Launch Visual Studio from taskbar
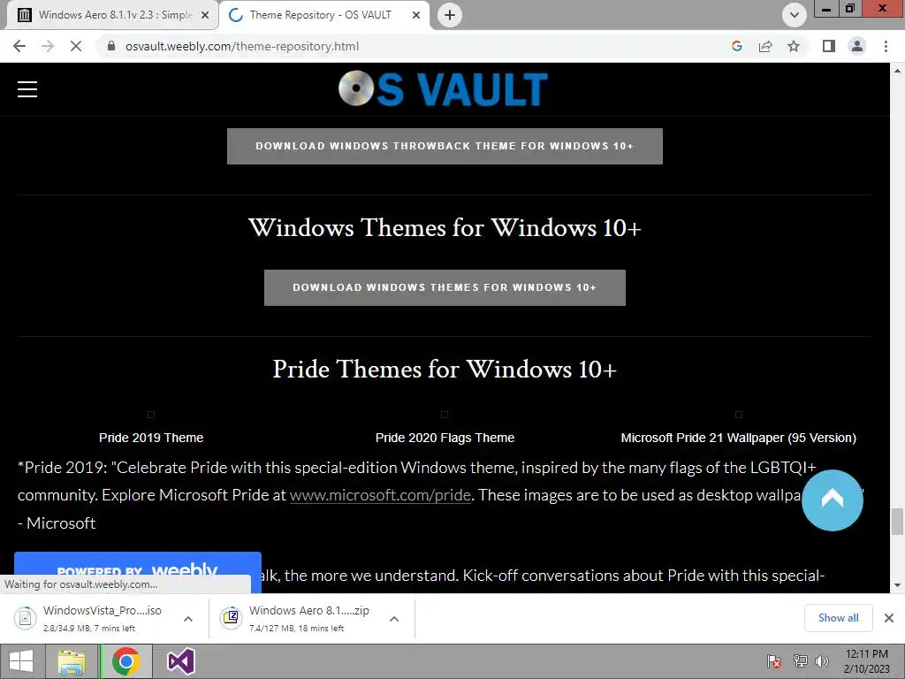The height and width of the screenshot is (679, 905). click(180, 661)
